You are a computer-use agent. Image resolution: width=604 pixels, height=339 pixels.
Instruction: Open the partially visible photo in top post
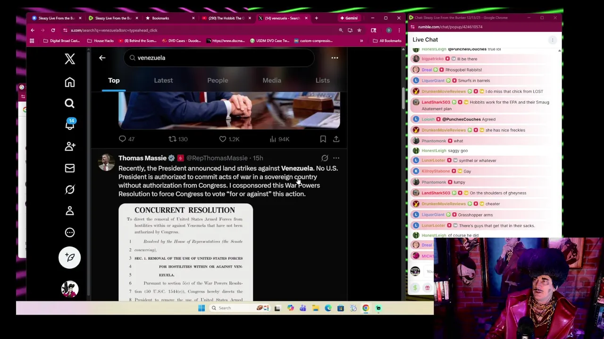point(229,110)
